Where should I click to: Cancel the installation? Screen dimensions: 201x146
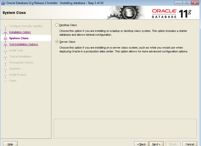point(190,144)
